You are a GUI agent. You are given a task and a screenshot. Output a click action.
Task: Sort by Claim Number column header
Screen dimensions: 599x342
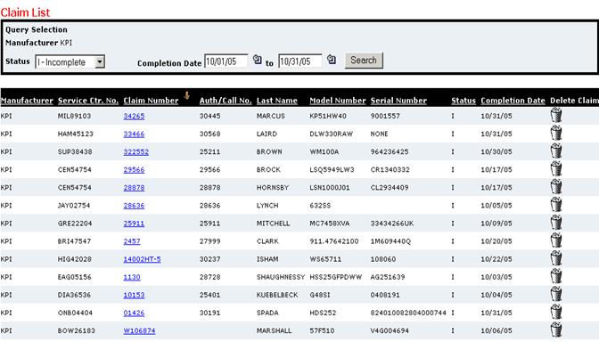tap(151, 101)
